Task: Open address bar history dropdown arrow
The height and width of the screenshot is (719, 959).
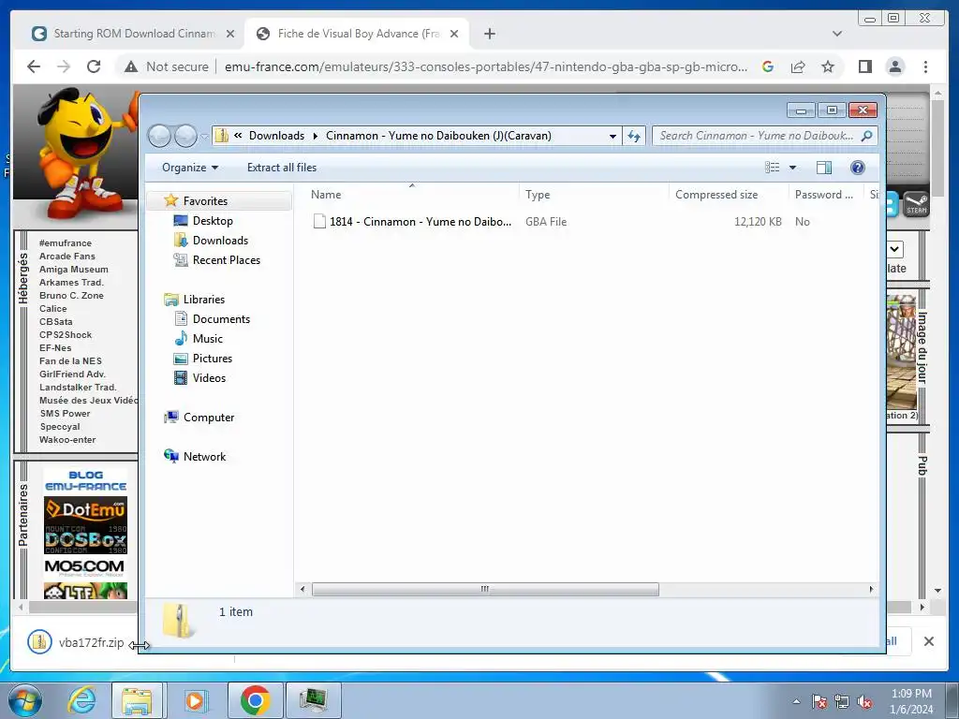Action: click(x=612, y=136)
